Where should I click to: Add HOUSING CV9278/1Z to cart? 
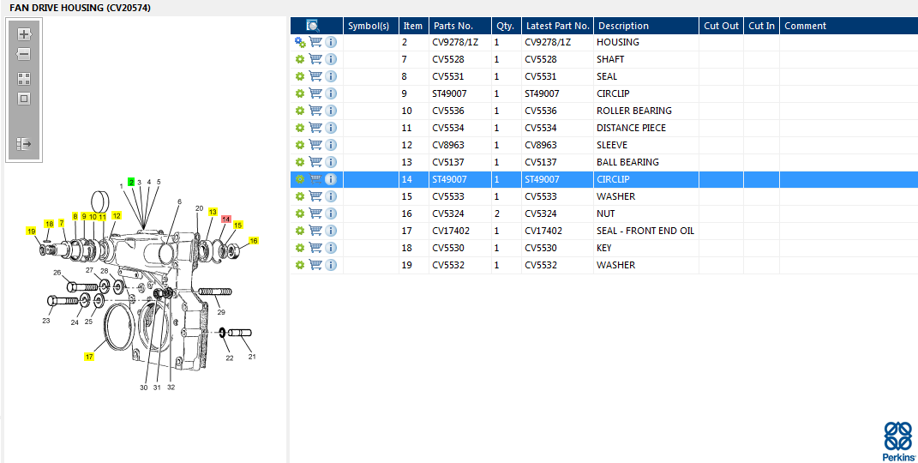pos(315,42)
